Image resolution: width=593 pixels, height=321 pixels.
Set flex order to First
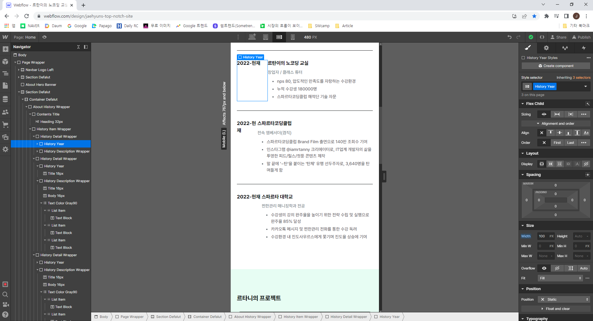point(557,143)
